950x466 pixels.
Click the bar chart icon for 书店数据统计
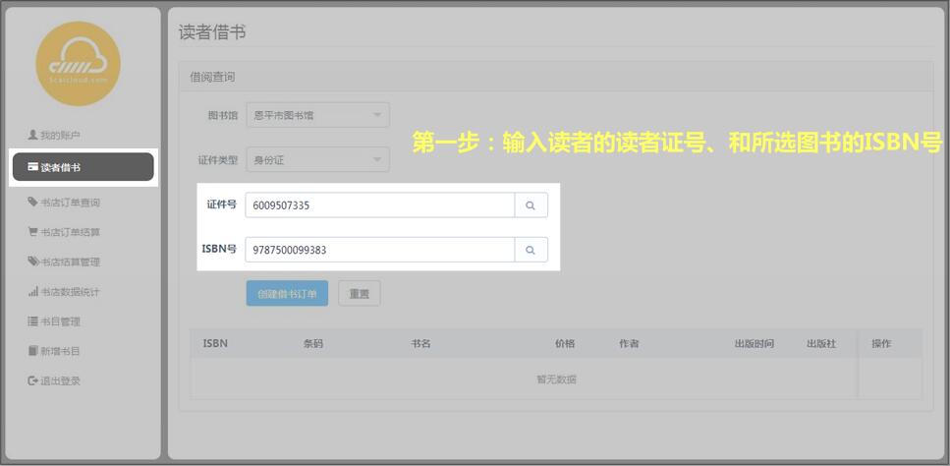(x=32, y=292)
